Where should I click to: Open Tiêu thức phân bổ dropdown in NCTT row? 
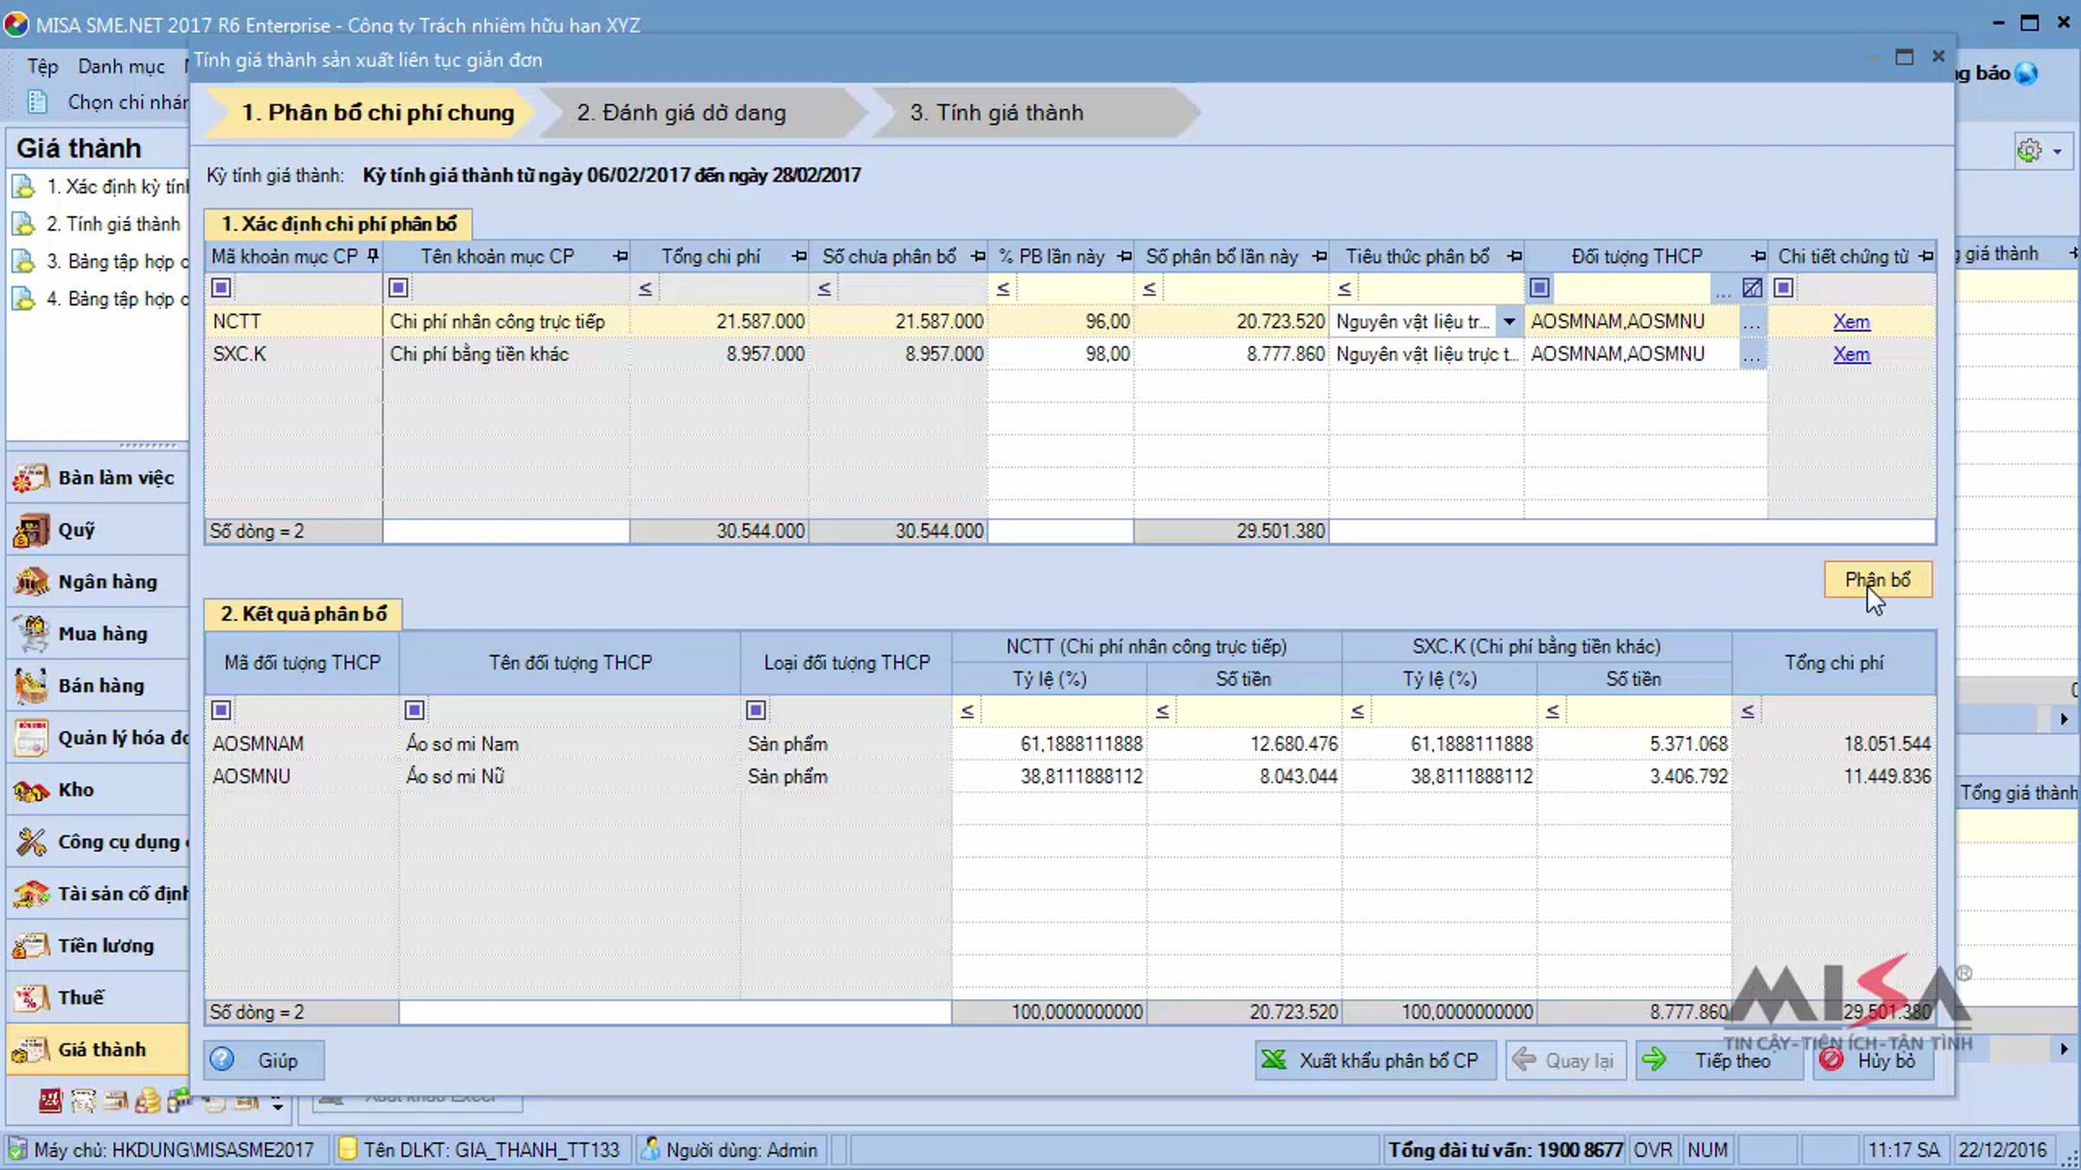point(1510,322)
